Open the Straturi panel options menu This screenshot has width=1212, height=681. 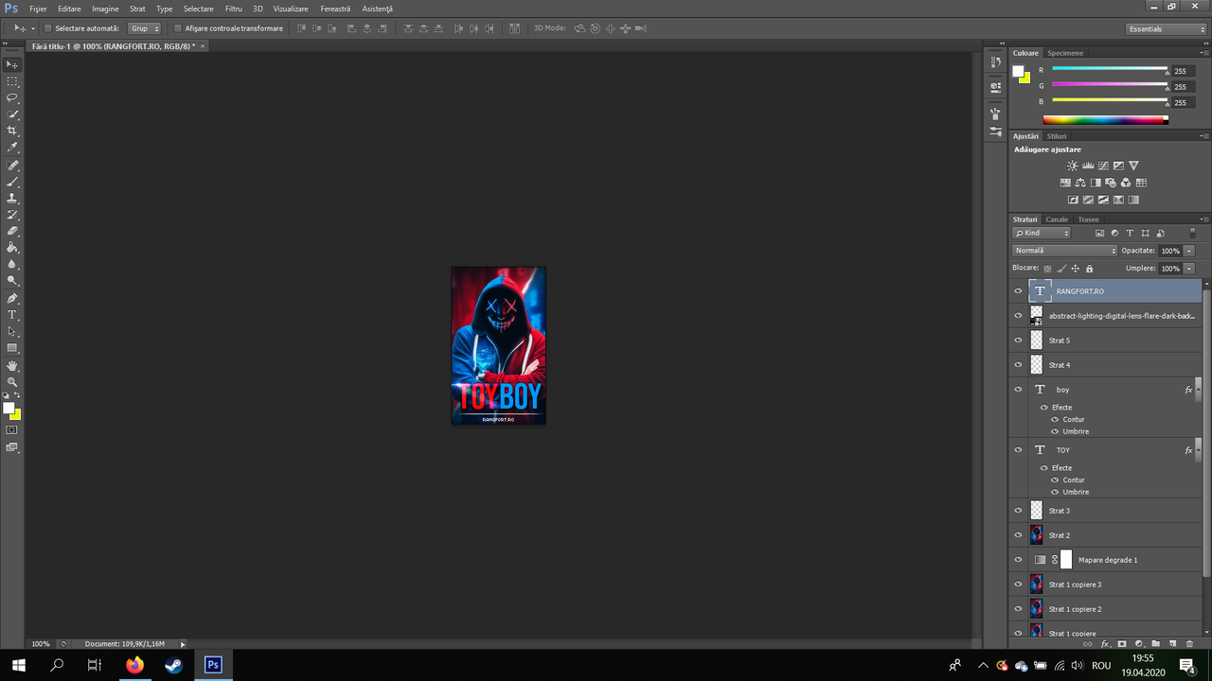pos(1204,219)
